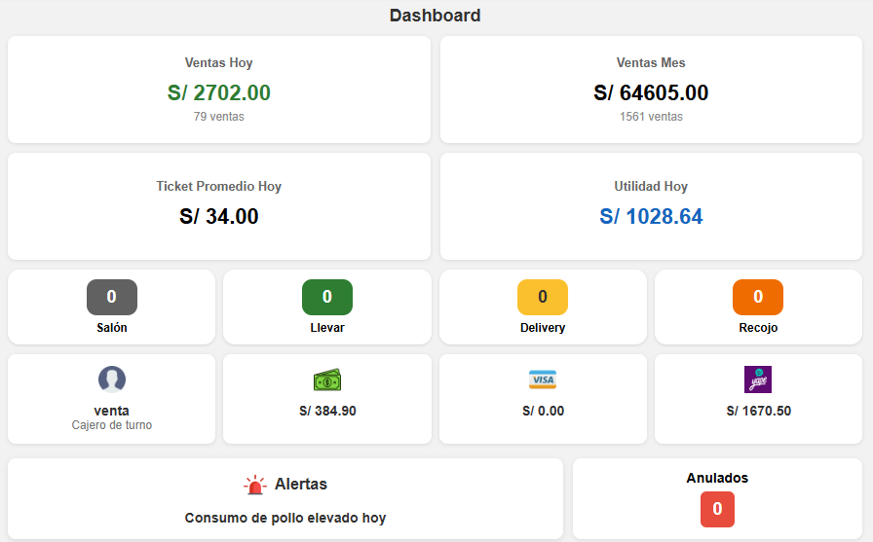873x542 pixels.
Task: Click the red Anulados counter badge
Action: (717, 509)
